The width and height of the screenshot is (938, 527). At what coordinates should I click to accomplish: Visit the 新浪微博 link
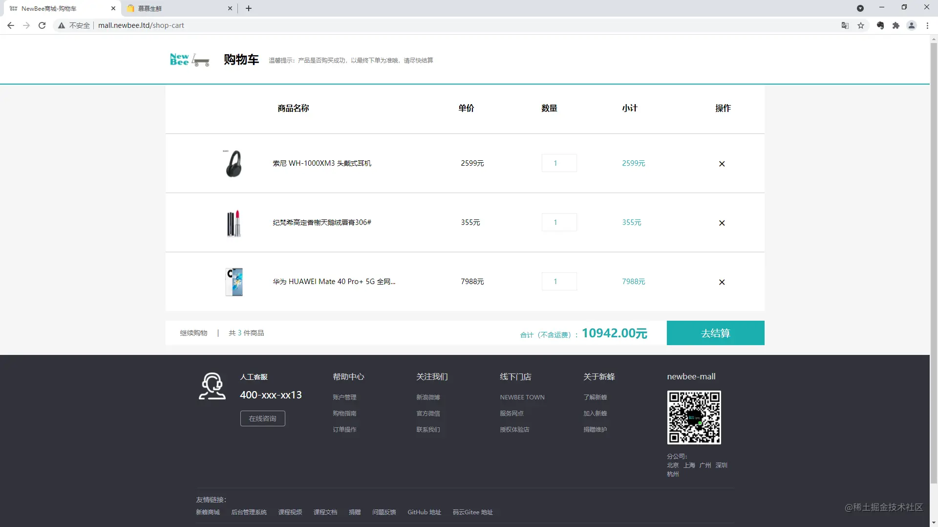pyautogui.click(x=428, y=397)
